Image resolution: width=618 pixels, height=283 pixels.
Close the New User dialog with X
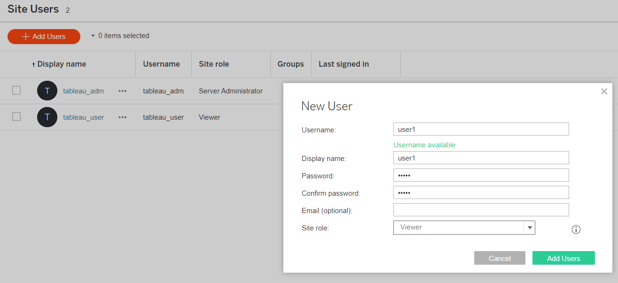[604, 92]
